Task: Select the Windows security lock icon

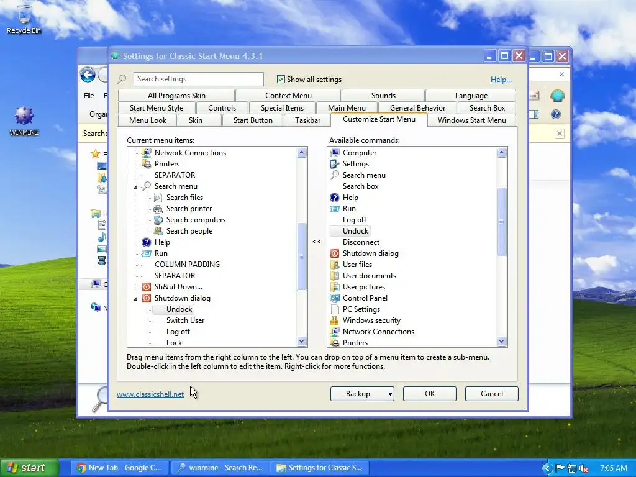Action: coord(335,320)
